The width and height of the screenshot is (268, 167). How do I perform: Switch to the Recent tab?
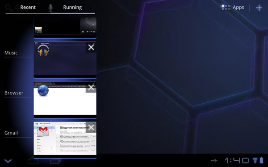(28, 7)
